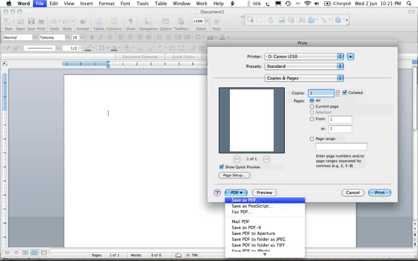Click the Page Setup… button

coord(234,175)
